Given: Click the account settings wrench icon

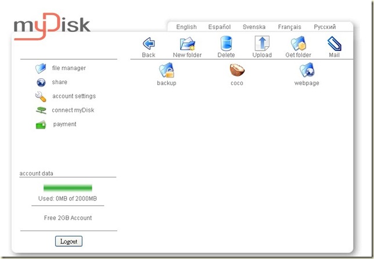Looking at the screenshot, I should click(41, 96).
